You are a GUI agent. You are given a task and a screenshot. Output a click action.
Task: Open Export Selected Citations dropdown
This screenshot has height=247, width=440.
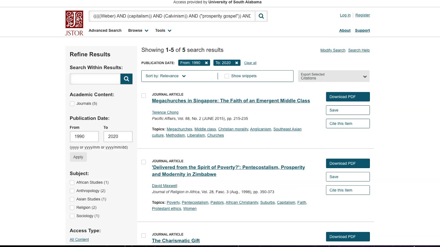coord(334,76)
